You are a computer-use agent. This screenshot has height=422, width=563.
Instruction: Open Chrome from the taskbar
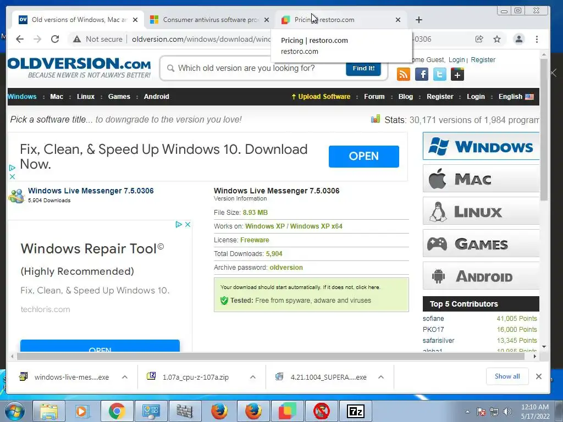pos(117,411)
